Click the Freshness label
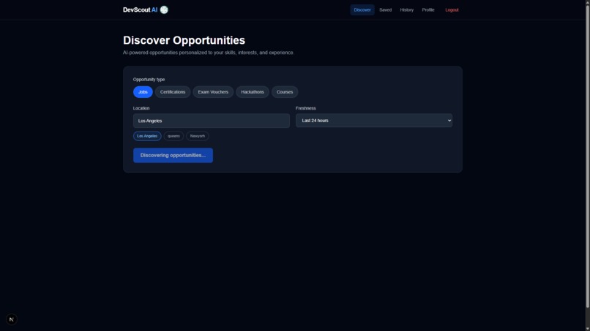This screenshot has width=590, height=331. (x=305, y=108)
